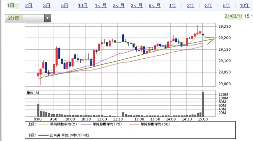
Task: Click the 15:00 time axis label
Action: [x=203, y=119]
